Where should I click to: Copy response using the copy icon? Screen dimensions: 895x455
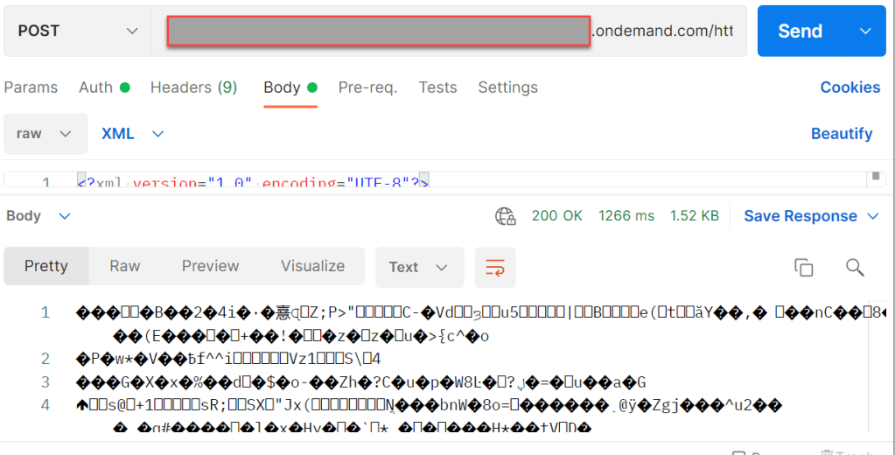pyautogui.click(x=803, y=268)
